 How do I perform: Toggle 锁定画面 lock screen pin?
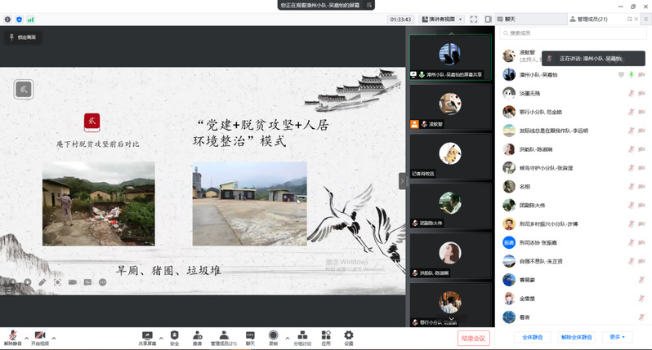(x=22, y=37)
